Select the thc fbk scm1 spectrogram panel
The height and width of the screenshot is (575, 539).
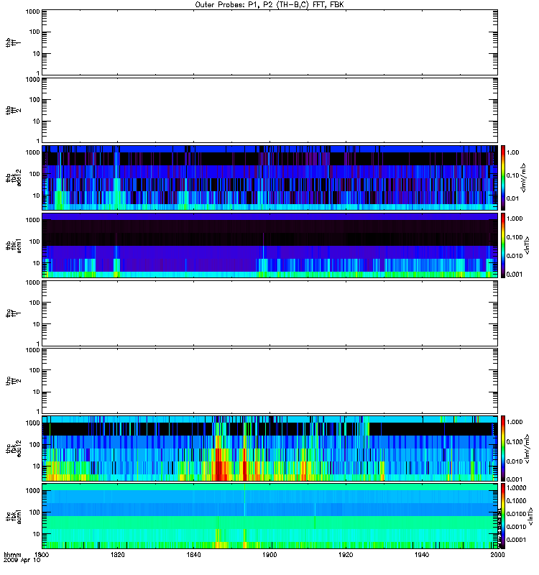click(270, 516)
